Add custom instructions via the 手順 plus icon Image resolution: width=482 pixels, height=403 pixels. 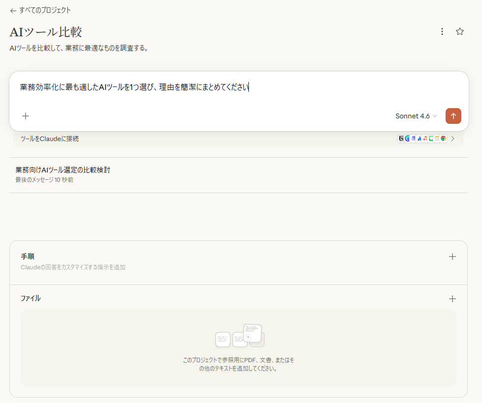click(452, 256)
